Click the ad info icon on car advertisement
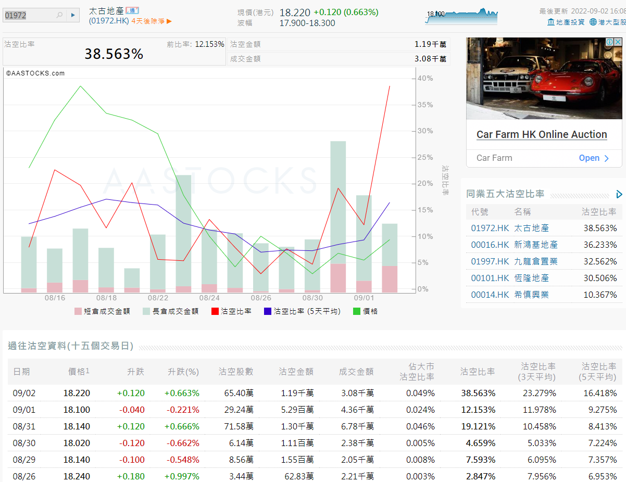The height and width of the screenshot is (482, 626). [x=609, y=42]
